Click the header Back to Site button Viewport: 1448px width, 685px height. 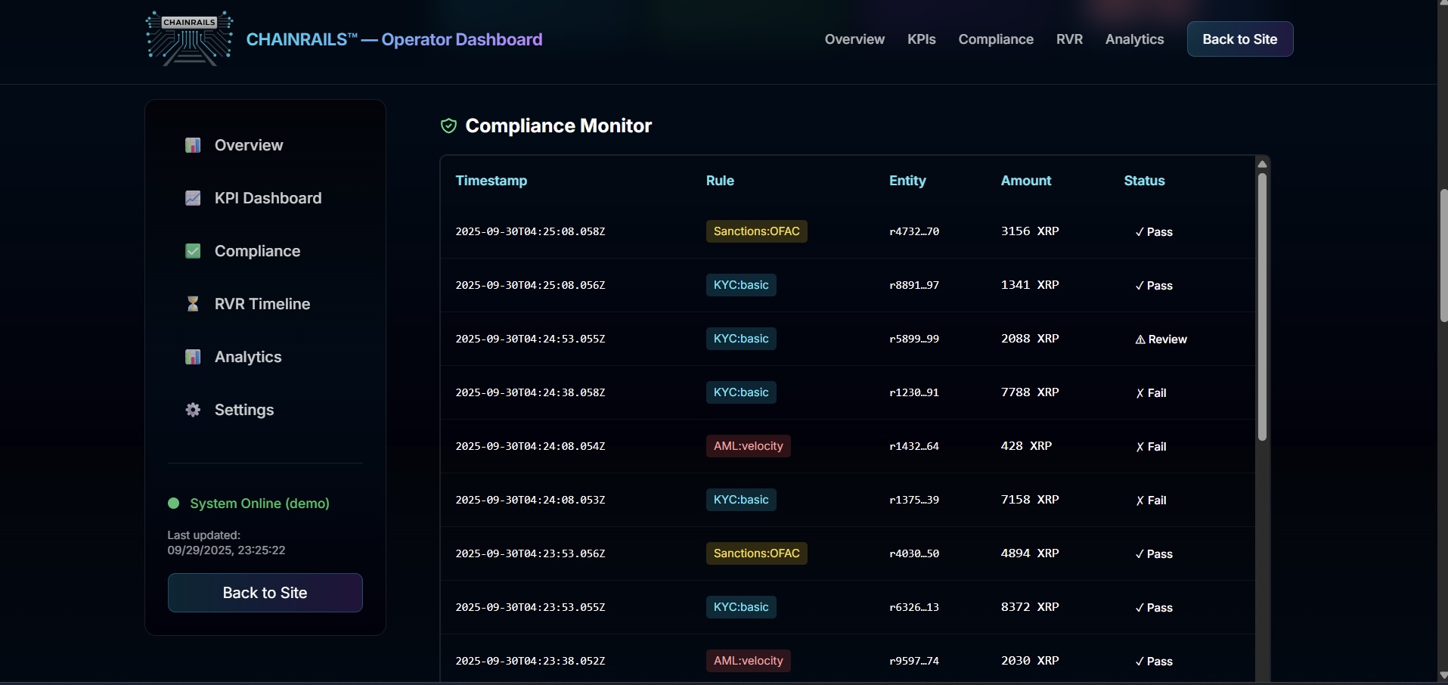click(x=1240, y=39)
